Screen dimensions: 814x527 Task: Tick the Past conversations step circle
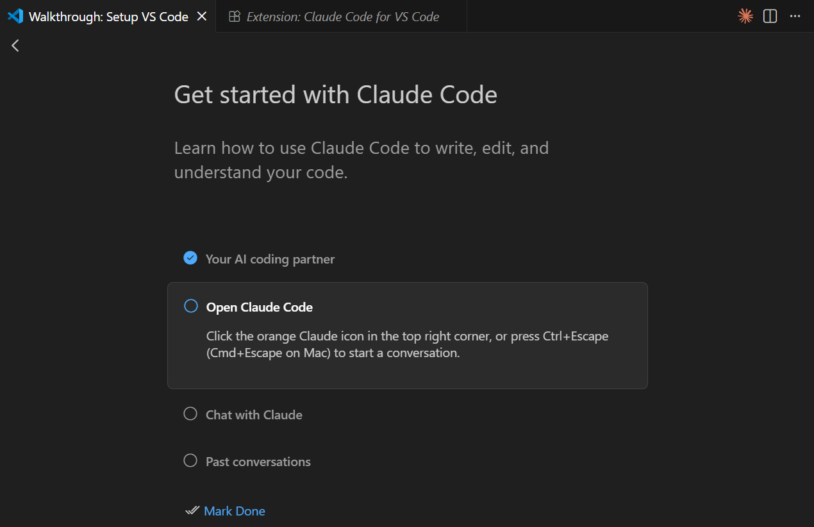[x=190, y=461]
